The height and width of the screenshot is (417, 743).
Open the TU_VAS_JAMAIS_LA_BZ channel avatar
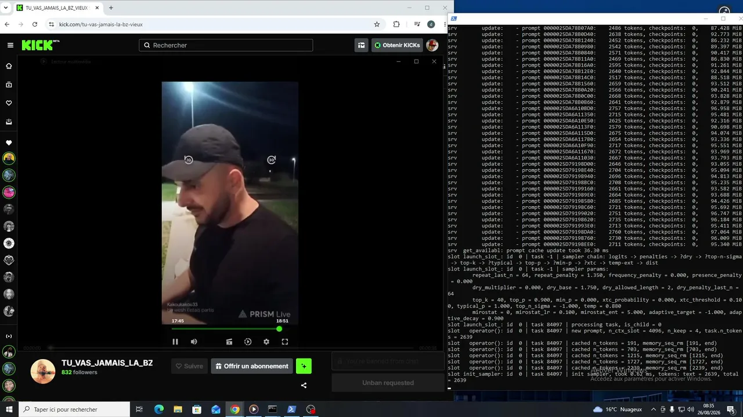(43, 371)
